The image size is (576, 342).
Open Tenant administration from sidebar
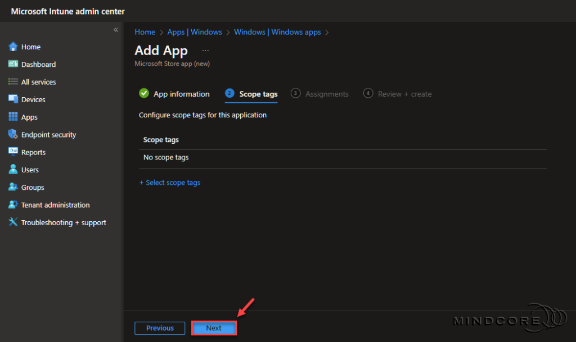click(x=55, y=204)
